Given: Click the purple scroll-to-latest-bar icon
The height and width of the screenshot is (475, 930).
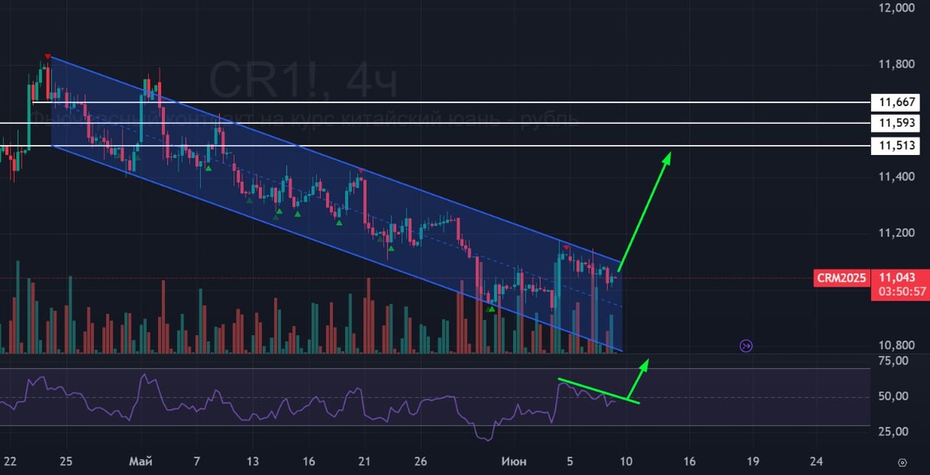Looking at the screenshot, I should (746, 346).
